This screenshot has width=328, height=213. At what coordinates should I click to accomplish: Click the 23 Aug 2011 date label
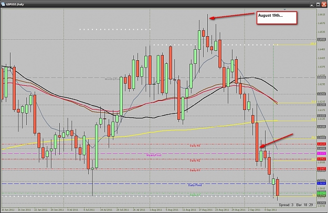[222, 210]
